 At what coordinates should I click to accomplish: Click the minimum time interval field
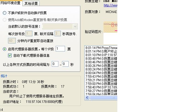tap(55, 64)
